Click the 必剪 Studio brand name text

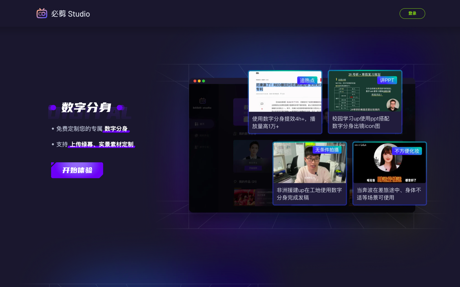pos(71,14)
